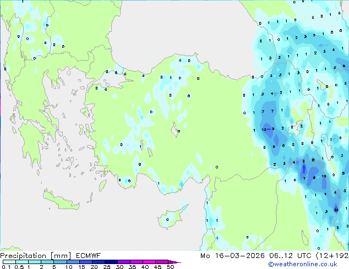349x269 pixels.
Task: Click the 2–5 mm legend swatch
Action: pos(47,262)
